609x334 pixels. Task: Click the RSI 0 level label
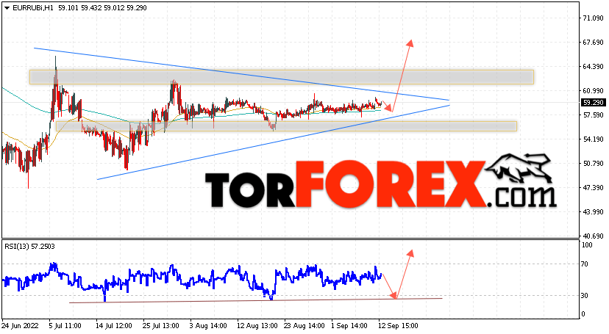click(583, 314)
